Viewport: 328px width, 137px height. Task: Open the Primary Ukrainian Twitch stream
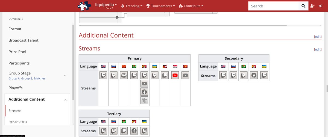[155, 75]
